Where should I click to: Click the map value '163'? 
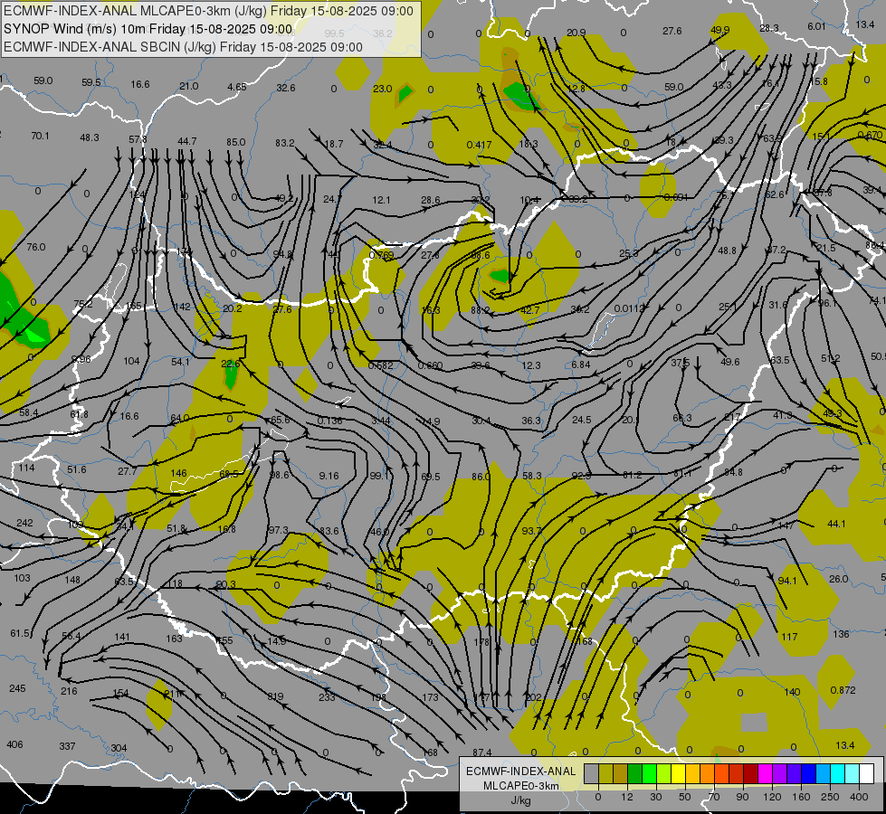pyautogui.click(x=174, y=639)
